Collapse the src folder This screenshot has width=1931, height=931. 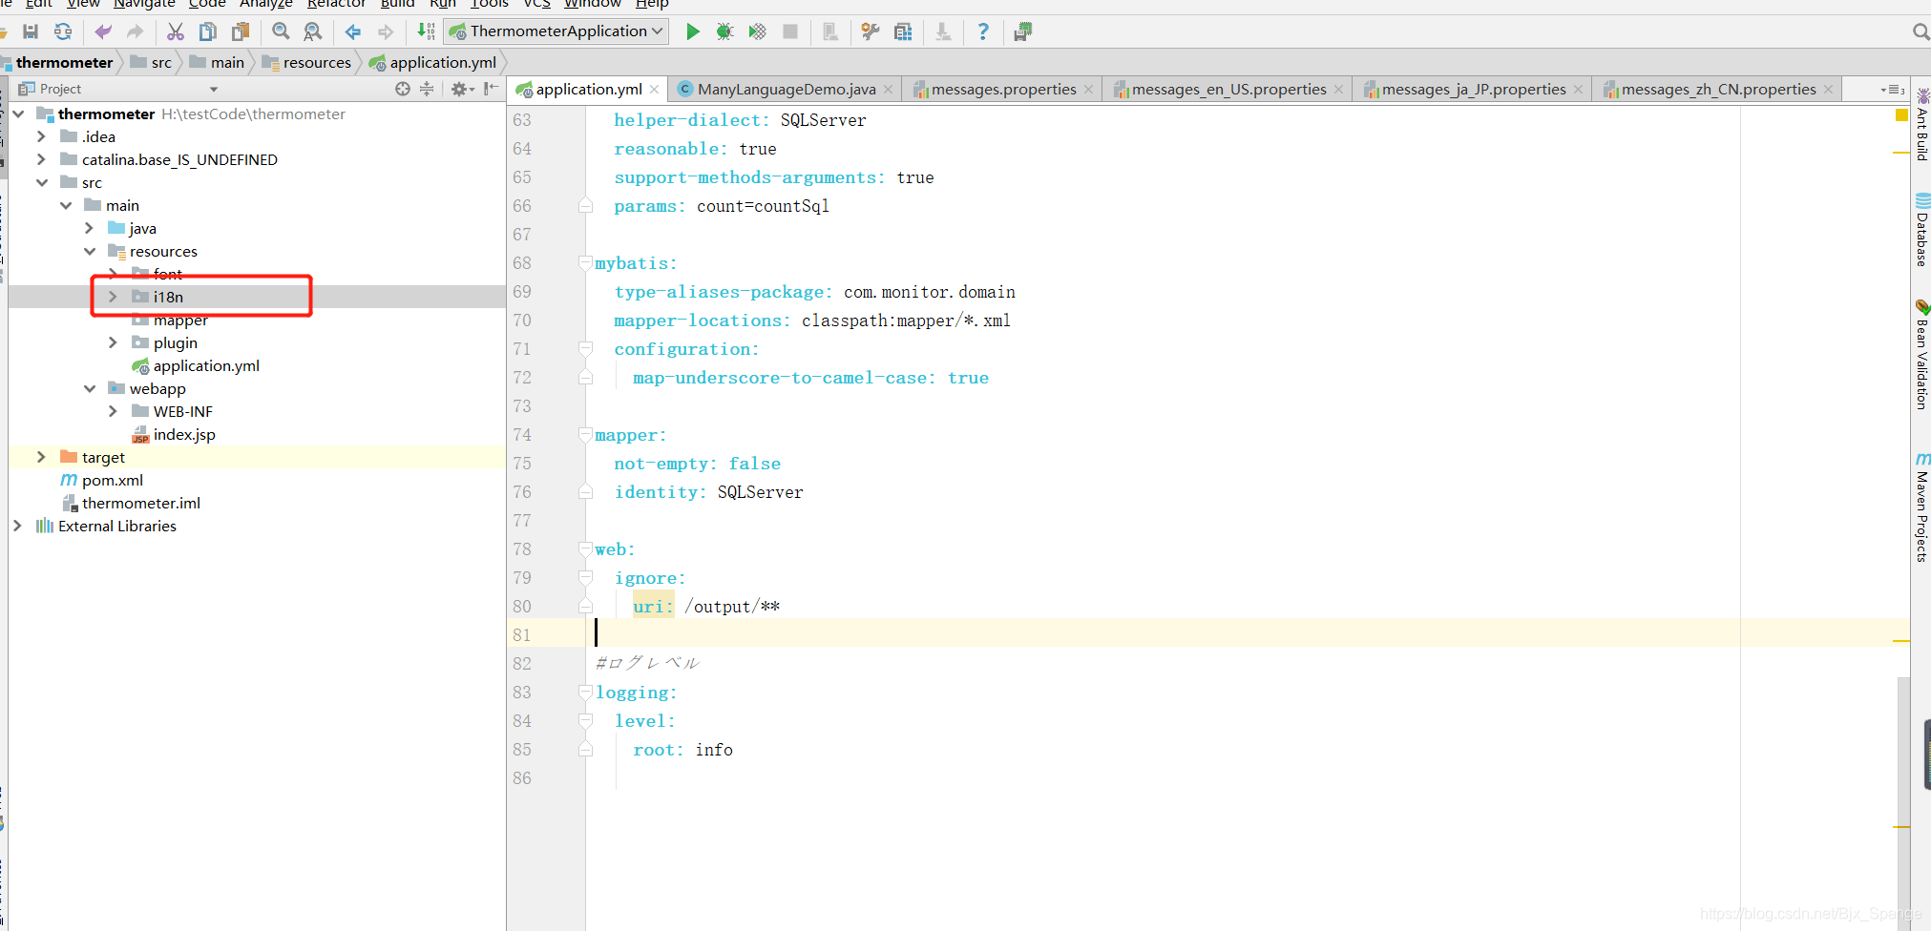[x=41, y=182]
